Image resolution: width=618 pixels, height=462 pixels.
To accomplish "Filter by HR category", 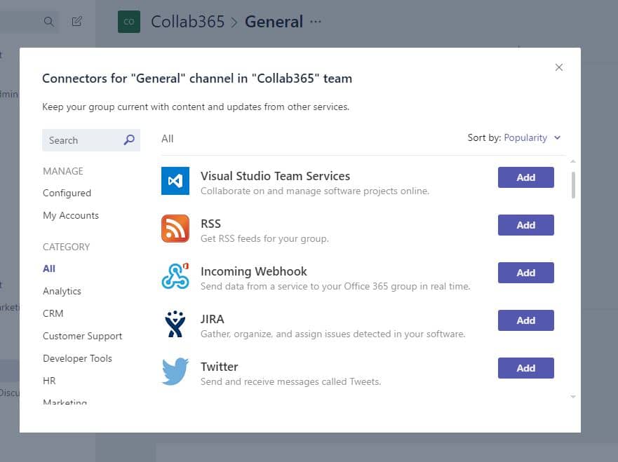I will pos(49,381).
